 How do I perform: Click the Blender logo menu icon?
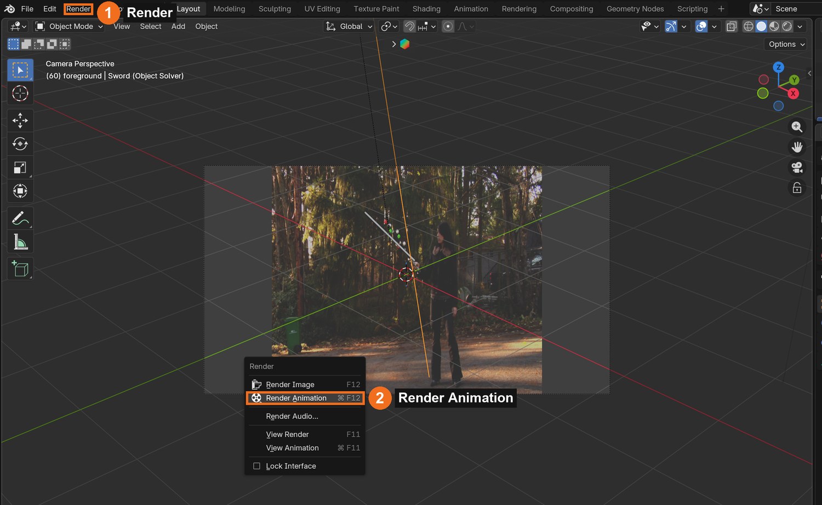(x=9, y=9)
